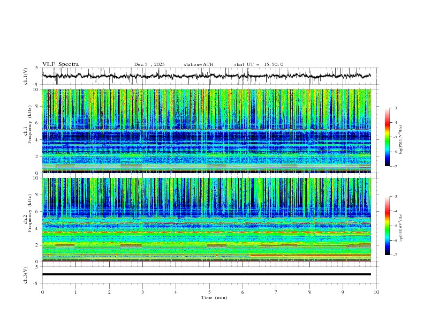424x328 pixels.
Task: Click the upper color bar "-3" tick label
Action: coord(395,108)
